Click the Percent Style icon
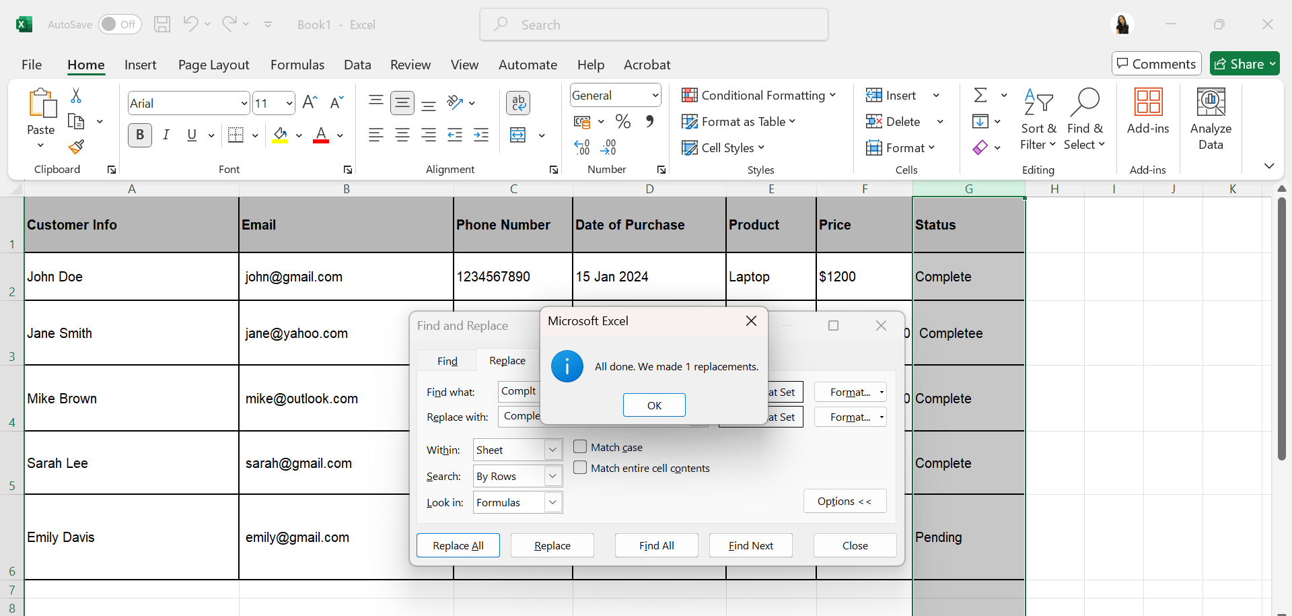This screenshot has height=616, width=1292. (622, 122)
